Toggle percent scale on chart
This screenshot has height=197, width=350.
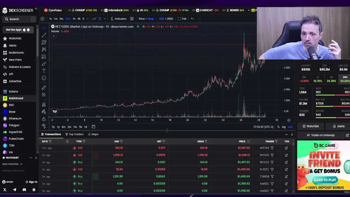point(278,127)
